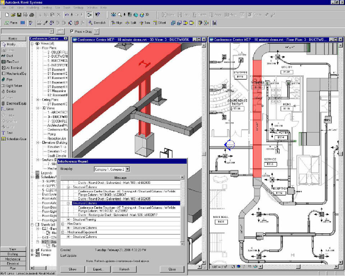Screen dimensions: 345x276
Task: Select the Schedule/Quantities tool
Action: (x=13, y=139)
